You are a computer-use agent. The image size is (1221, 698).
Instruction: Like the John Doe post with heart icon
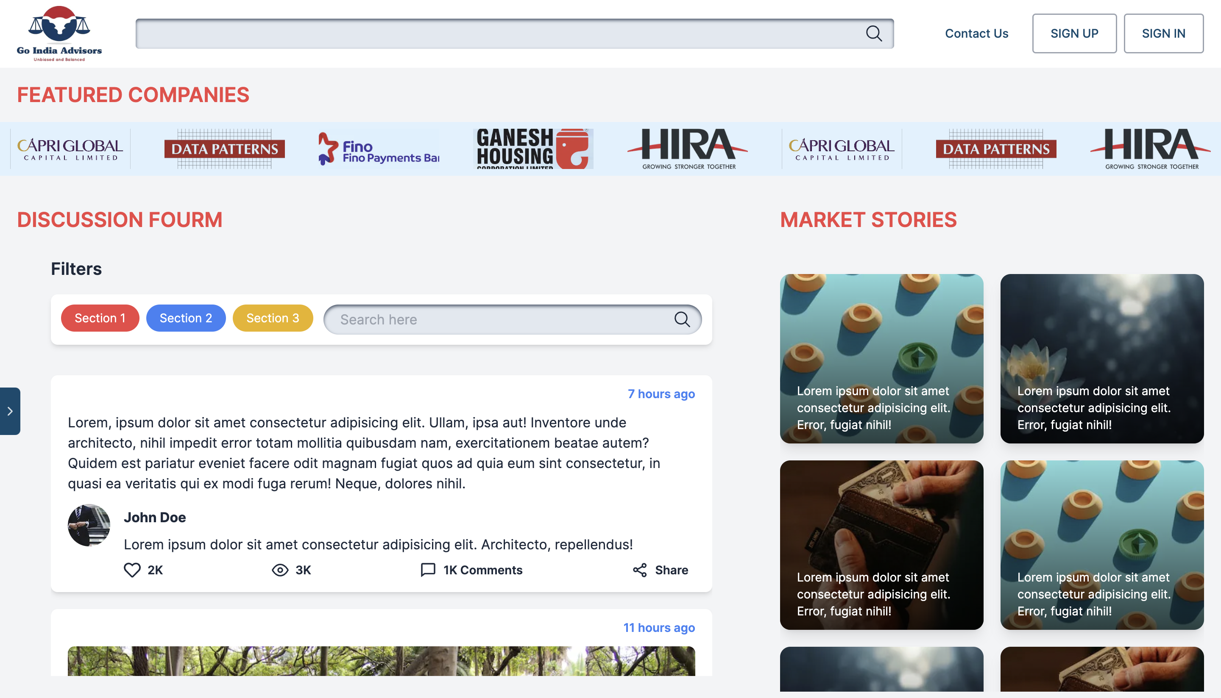[x=132, y=570]
